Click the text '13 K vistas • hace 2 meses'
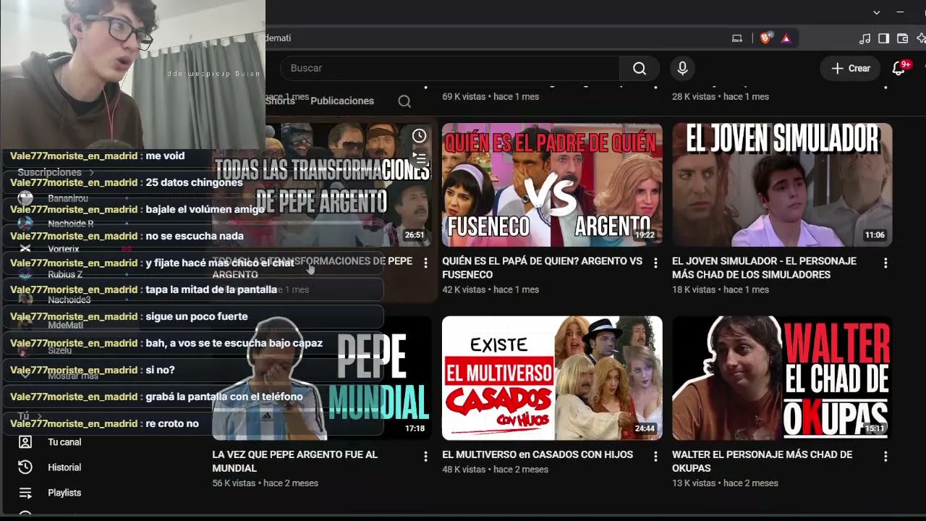 725,483
